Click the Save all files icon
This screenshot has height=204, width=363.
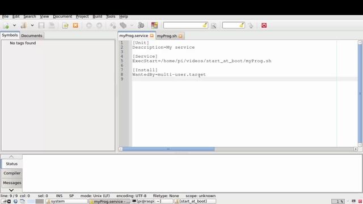pyautogui.click(x=52, y=25)
